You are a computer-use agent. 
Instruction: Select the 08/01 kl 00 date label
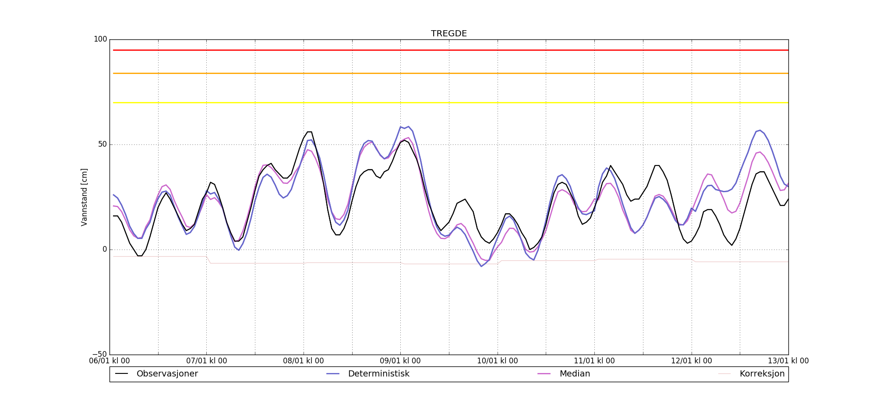pyautogui.click(x=304, y=361)
